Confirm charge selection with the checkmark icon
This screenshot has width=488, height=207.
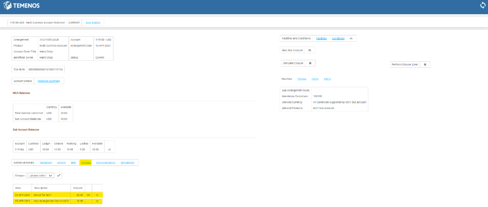point(59,176)
